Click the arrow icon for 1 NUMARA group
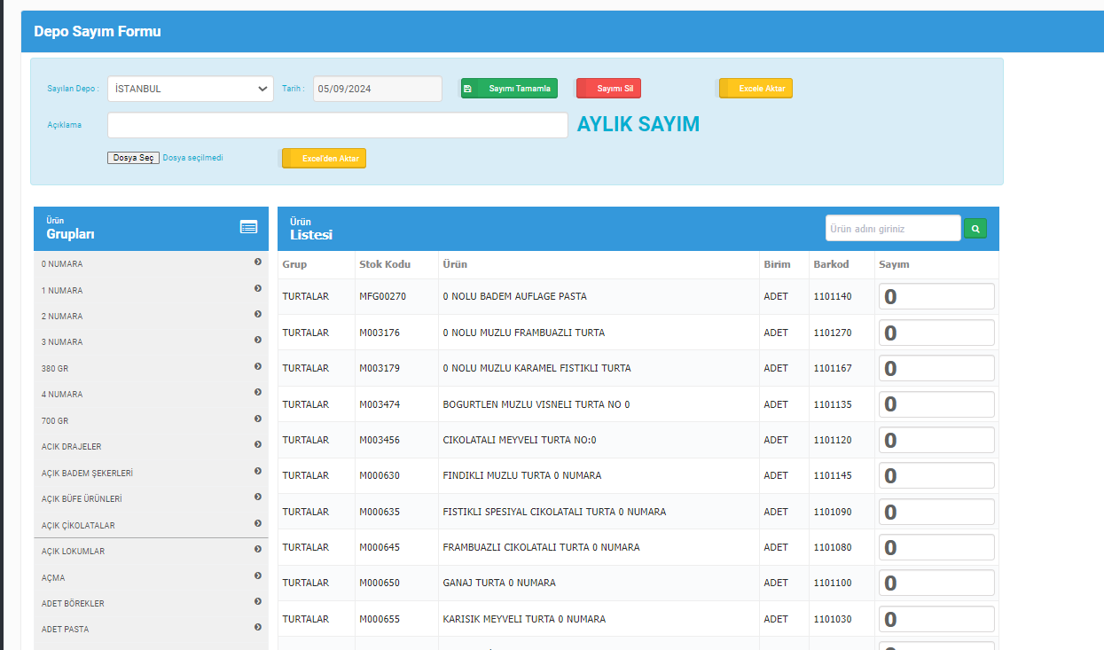This screenshot has height=650, width=1104. (258, 288)
